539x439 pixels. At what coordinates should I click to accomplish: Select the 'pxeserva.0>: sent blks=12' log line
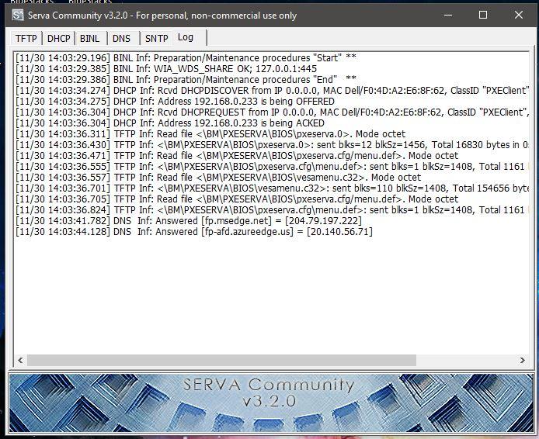pyautogui.click(x=273, y=145)
